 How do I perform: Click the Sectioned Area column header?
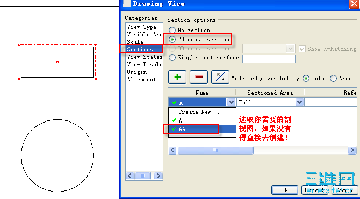tap(270, 93)
